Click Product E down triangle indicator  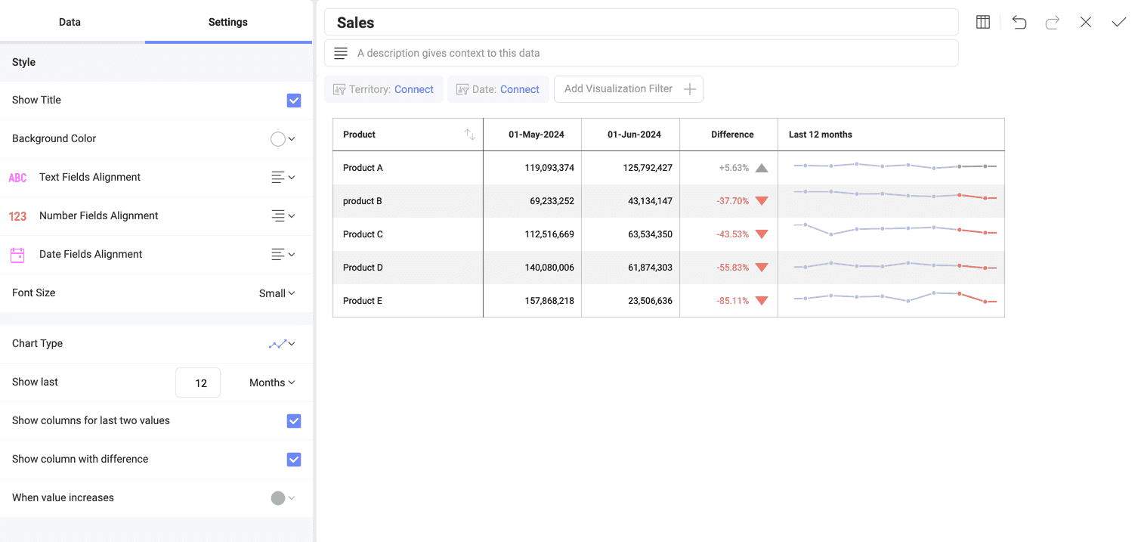click(x=762, y=301)
